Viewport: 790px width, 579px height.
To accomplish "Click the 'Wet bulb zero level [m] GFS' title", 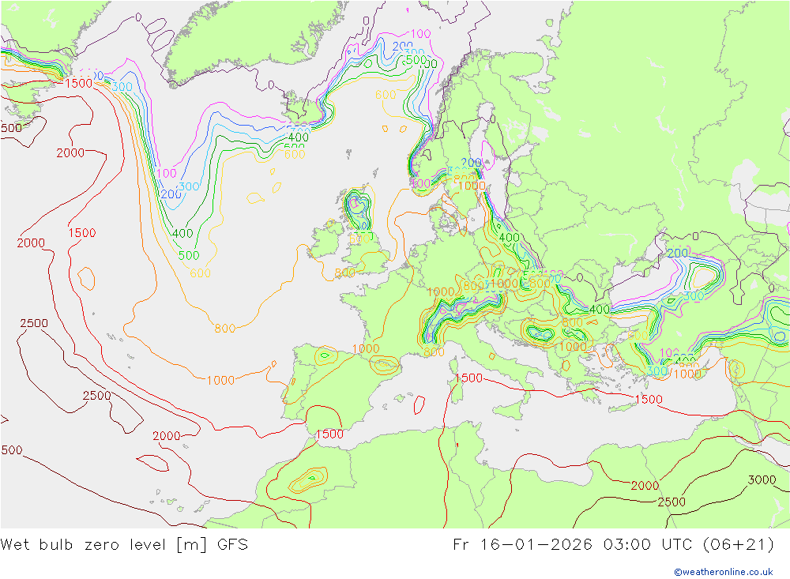I will [x=125, y=545].
